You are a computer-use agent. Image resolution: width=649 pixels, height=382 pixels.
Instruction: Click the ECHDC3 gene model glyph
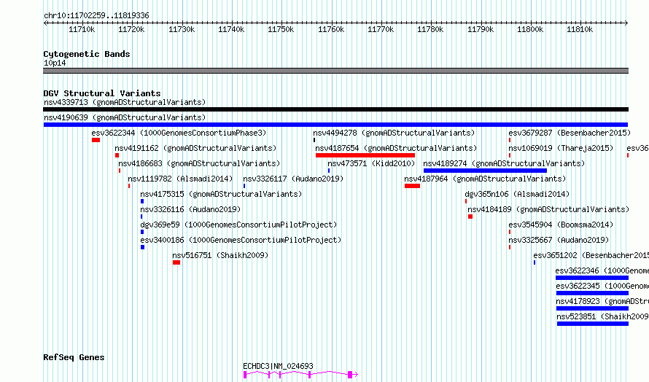pyautogui.click(x=300, y=375)
